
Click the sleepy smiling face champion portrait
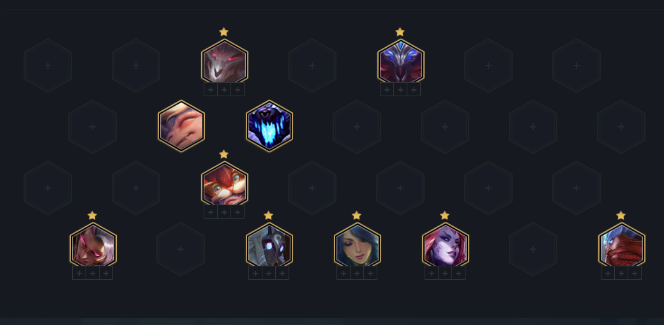(181, 126)
